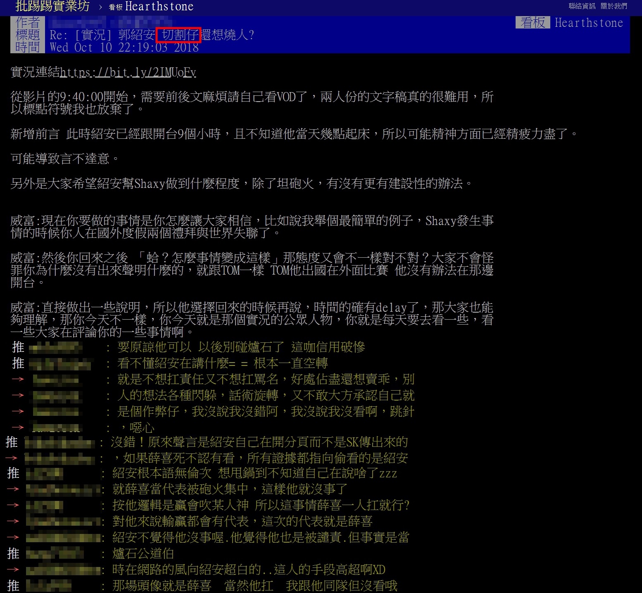Click Hearthstone board name in article header

click(588, 23)
